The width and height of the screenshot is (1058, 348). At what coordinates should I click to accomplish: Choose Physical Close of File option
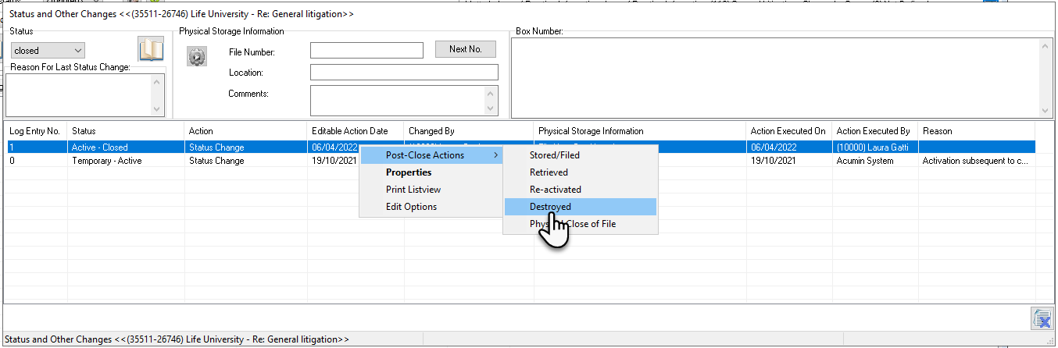tap(580, 224)
